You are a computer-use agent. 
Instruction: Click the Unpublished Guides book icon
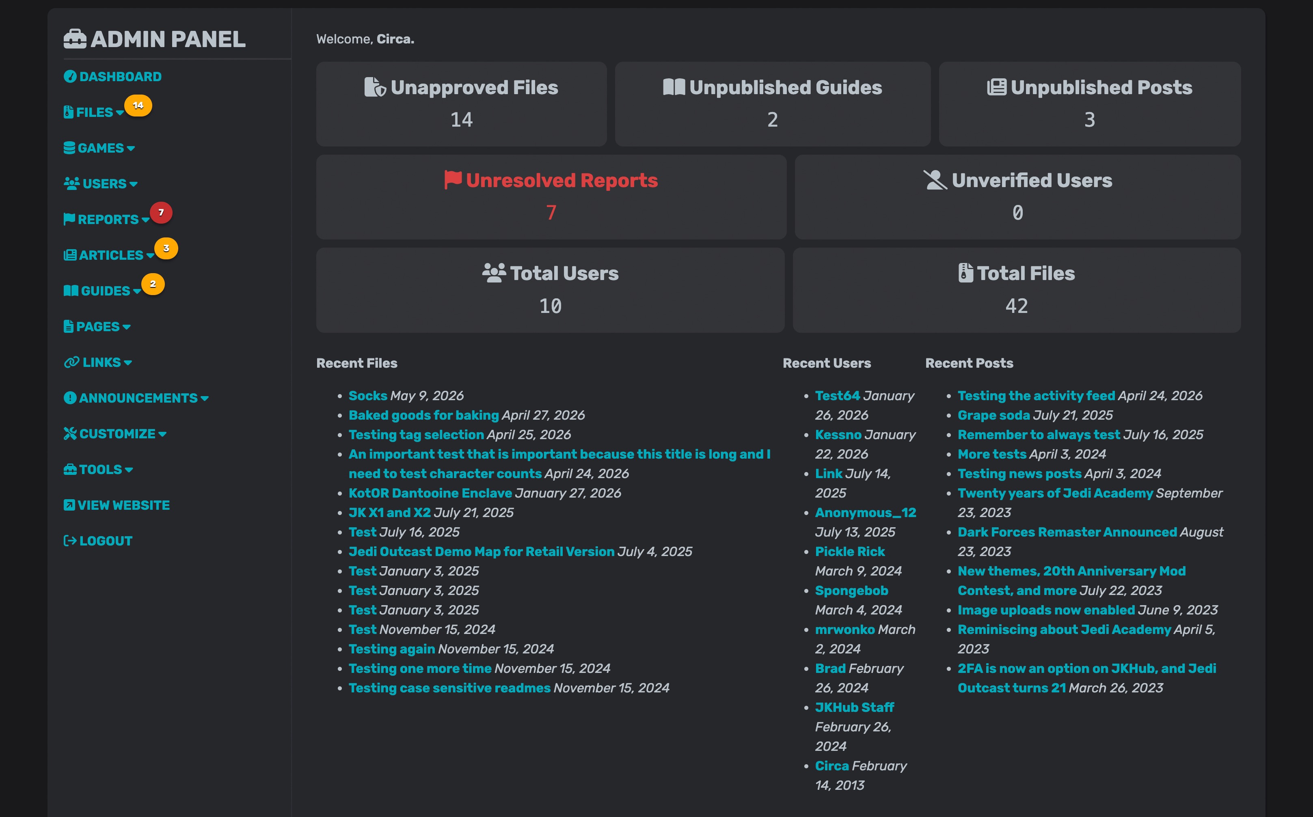coord(674,87)
